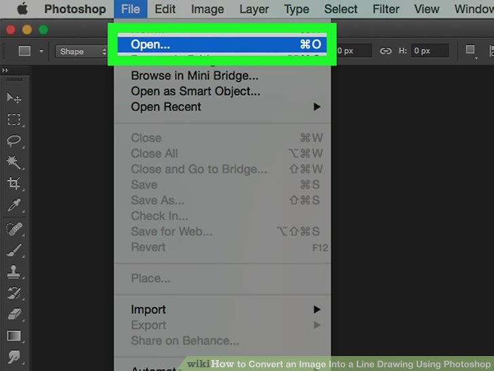Toggle the width-height link icon
This screenshot has height=371, width=494.
(x=386, y=51)
